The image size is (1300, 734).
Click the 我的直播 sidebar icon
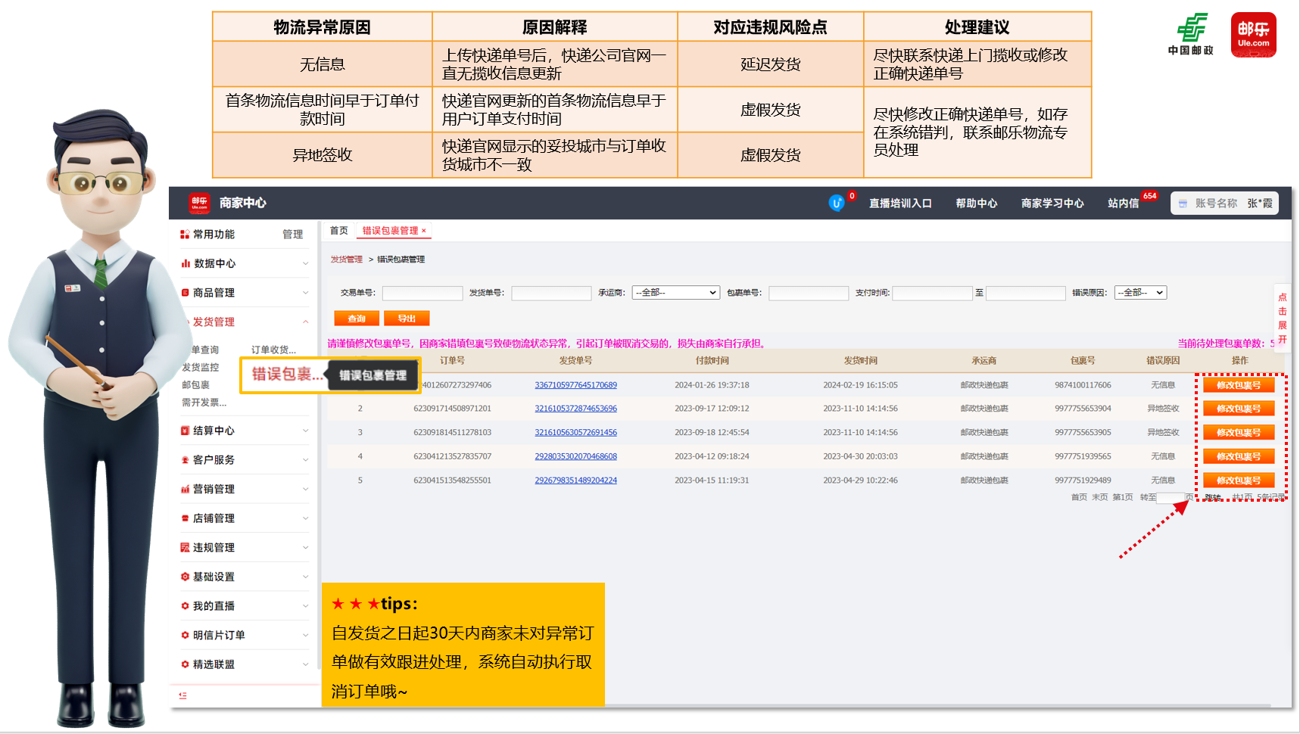click(185, 606)
